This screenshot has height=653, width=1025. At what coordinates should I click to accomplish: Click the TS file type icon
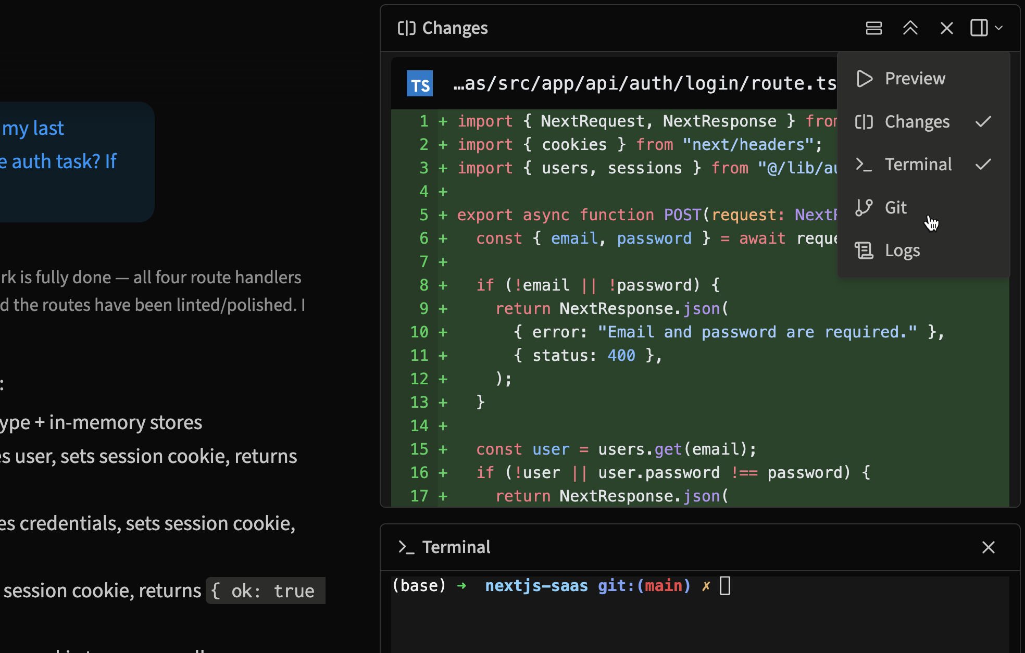(420, 83)
